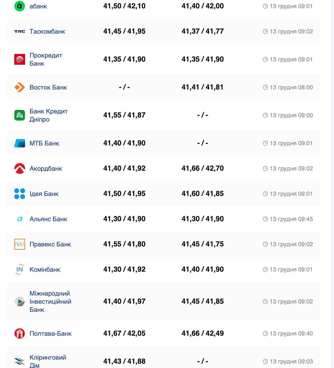
Task: Open the Акордбанк bank page link
Action: (46, 168)
